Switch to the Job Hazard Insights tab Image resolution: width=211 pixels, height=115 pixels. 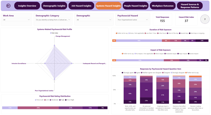[x=81, y=6]
